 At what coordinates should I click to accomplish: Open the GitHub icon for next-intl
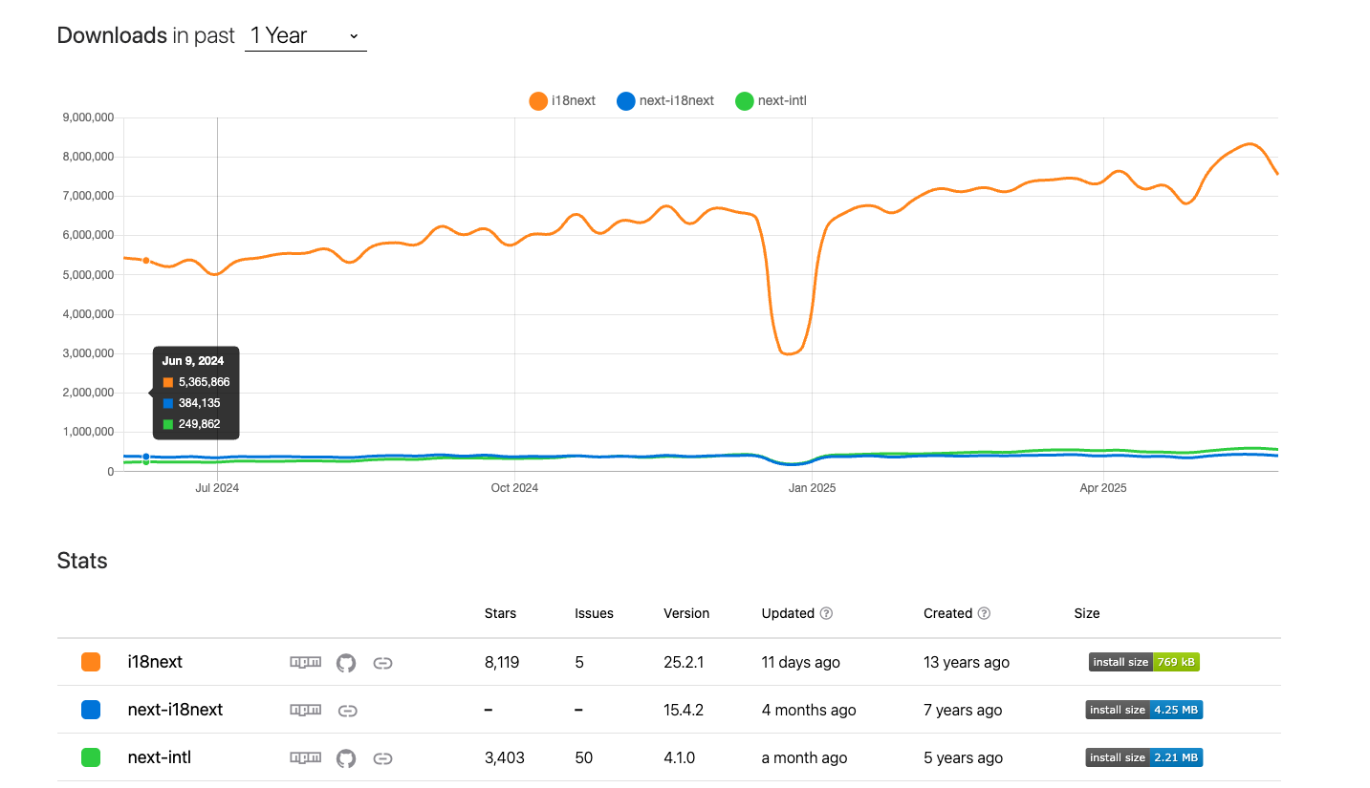coord(346,757)
